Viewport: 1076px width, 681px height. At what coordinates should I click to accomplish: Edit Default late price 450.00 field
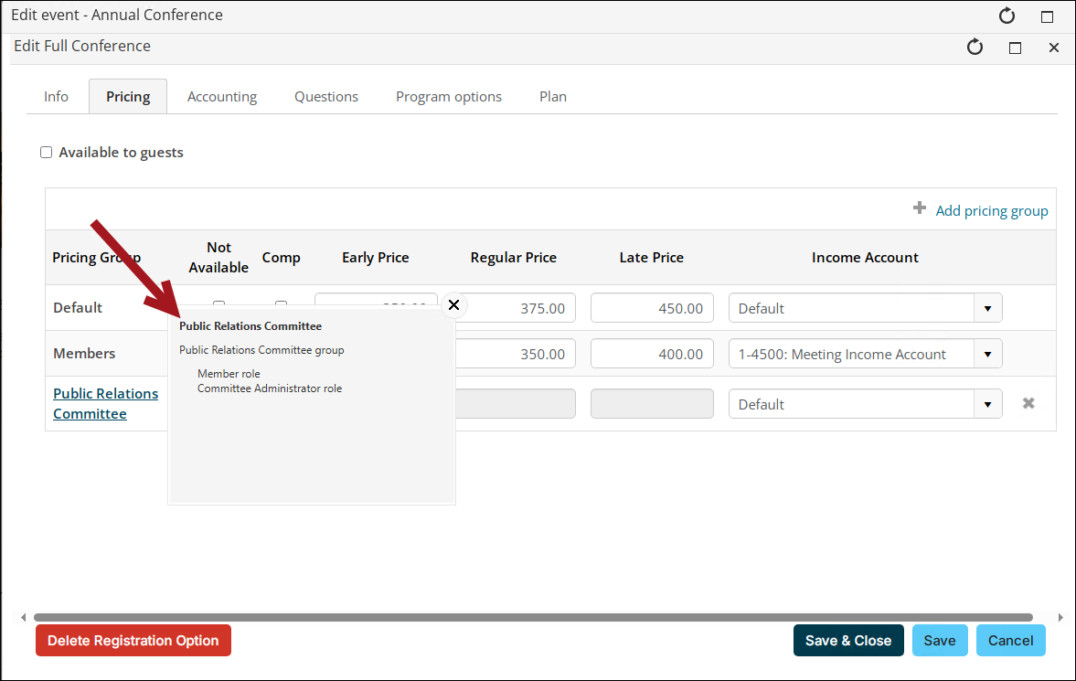tap(652, 308)
